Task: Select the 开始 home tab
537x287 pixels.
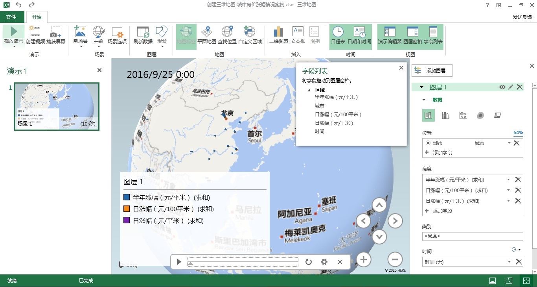Action: tap(37, 17)
